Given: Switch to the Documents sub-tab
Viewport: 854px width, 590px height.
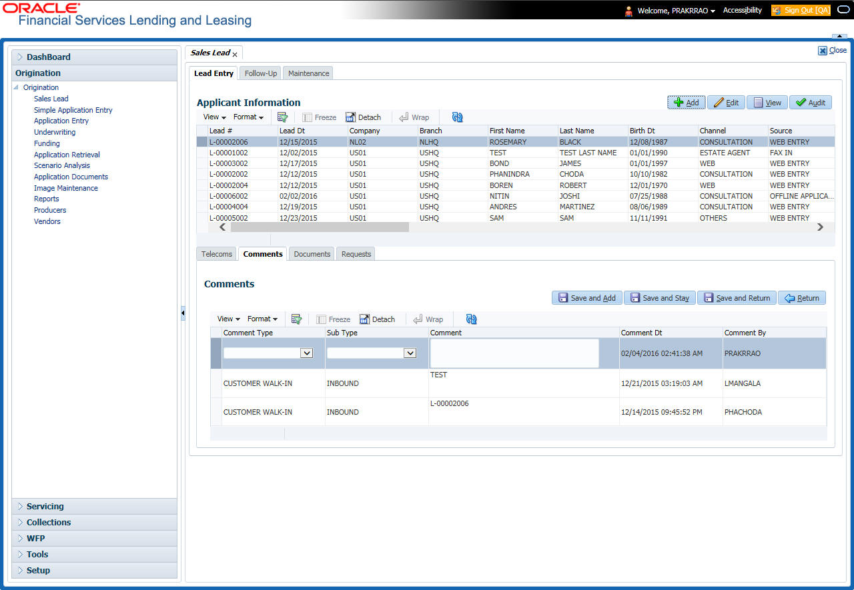Looking at the screenshot, I should pos(312,254).
